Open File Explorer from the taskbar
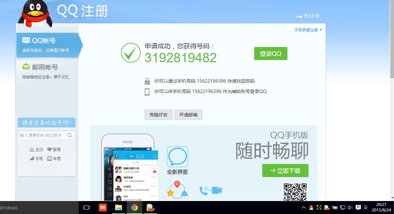 [x=118, y=208]
